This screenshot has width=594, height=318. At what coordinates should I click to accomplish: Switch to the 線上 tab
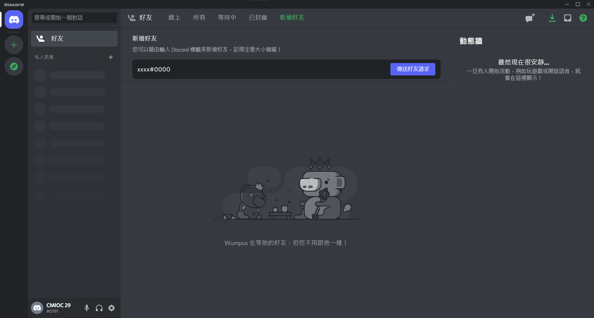click(174, 18)
